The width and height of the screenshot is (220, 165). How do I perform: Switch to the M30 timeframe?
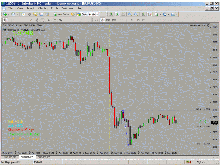pyautogui.click(x=114, y=20)
